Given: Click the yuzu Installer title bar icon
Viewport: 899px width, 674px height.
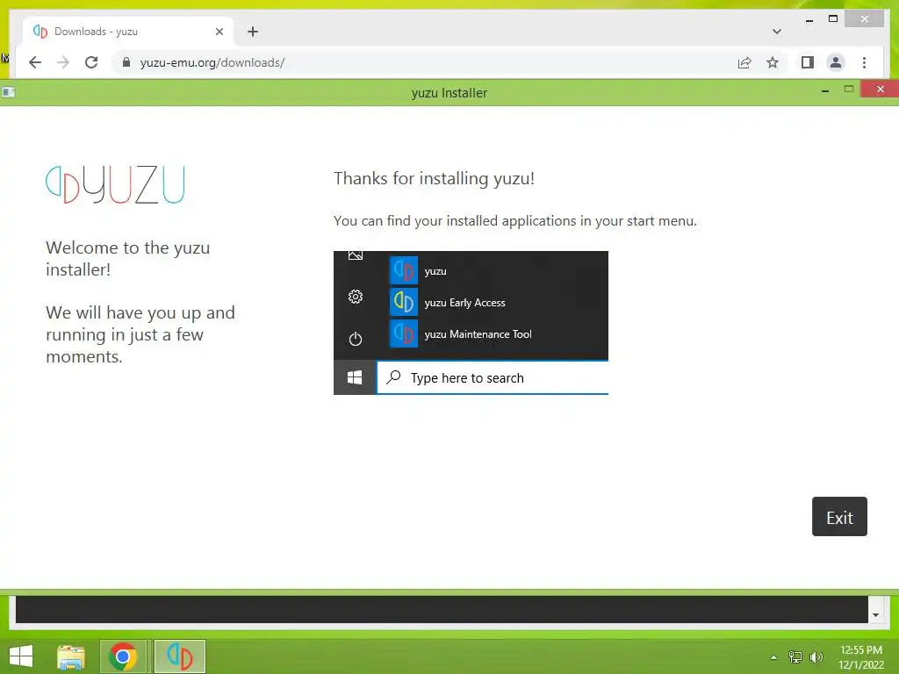Looking at the screenshot, I should tap(8, 92).
